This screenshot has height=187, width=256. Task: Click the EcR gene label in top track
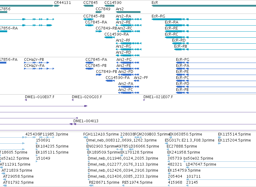(x=155, y=3)
